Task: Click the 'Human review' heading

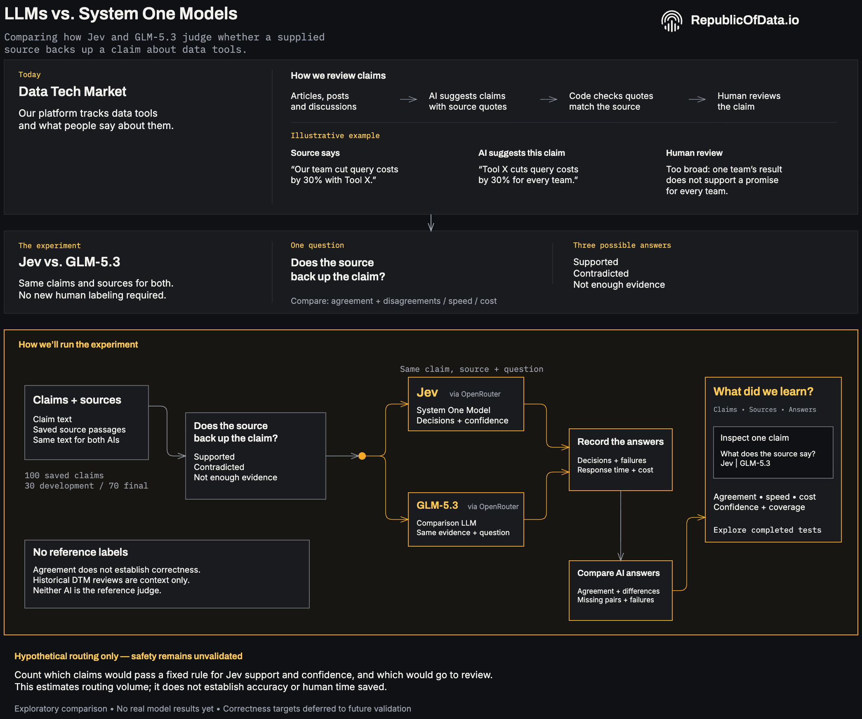Action: click(694, 153)
